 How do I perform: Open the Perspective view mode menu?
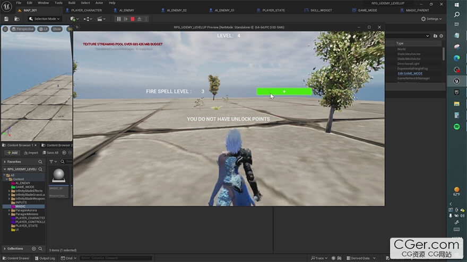pos(23,29)
